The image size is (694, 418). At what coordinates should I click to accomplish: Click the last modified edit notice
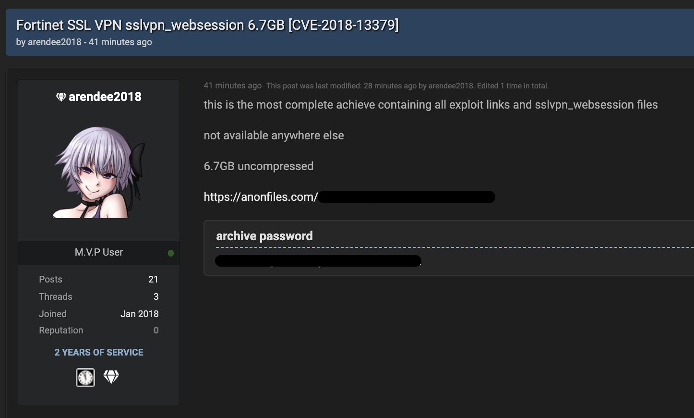pyautogui.click(x=407, y=86)
